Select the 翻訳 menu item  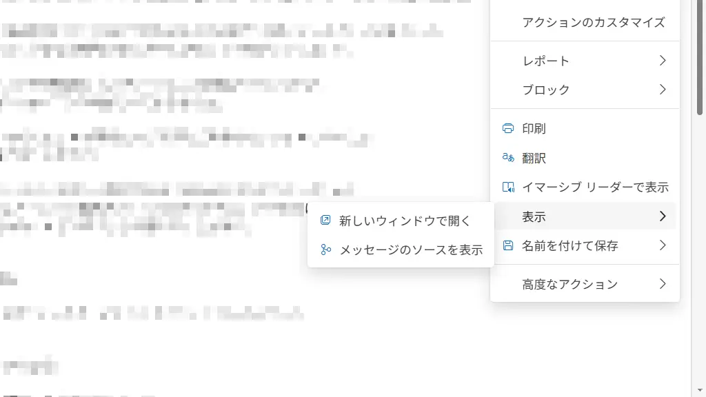pyautogui.click(x=585, y=158)
